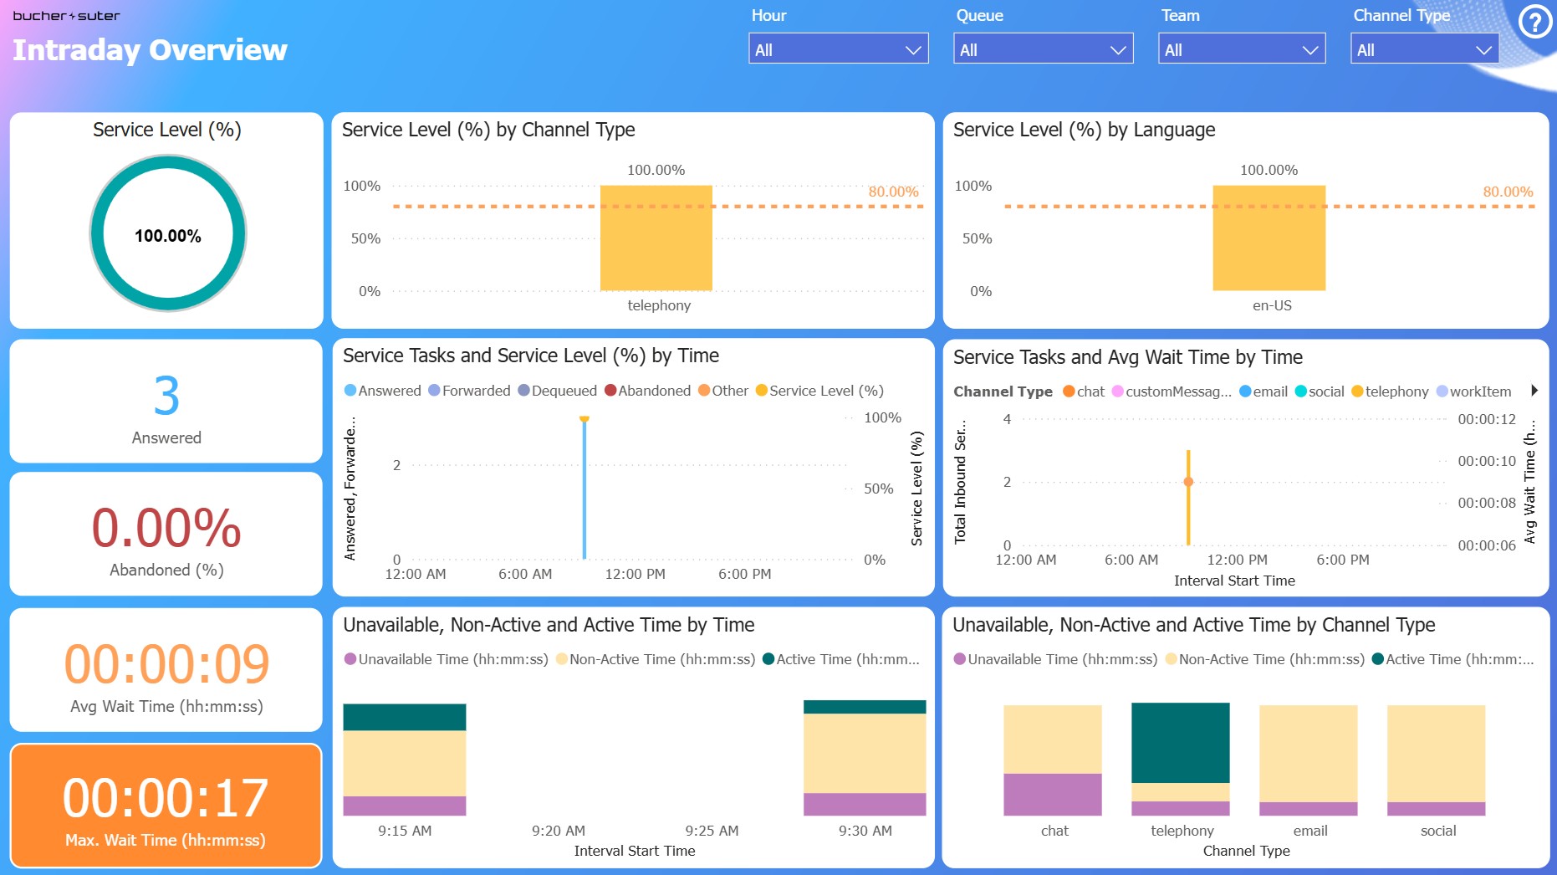Click the telephony bar in Service Level by Channel Type
The image size is (1557, 875).
(656, 238)
